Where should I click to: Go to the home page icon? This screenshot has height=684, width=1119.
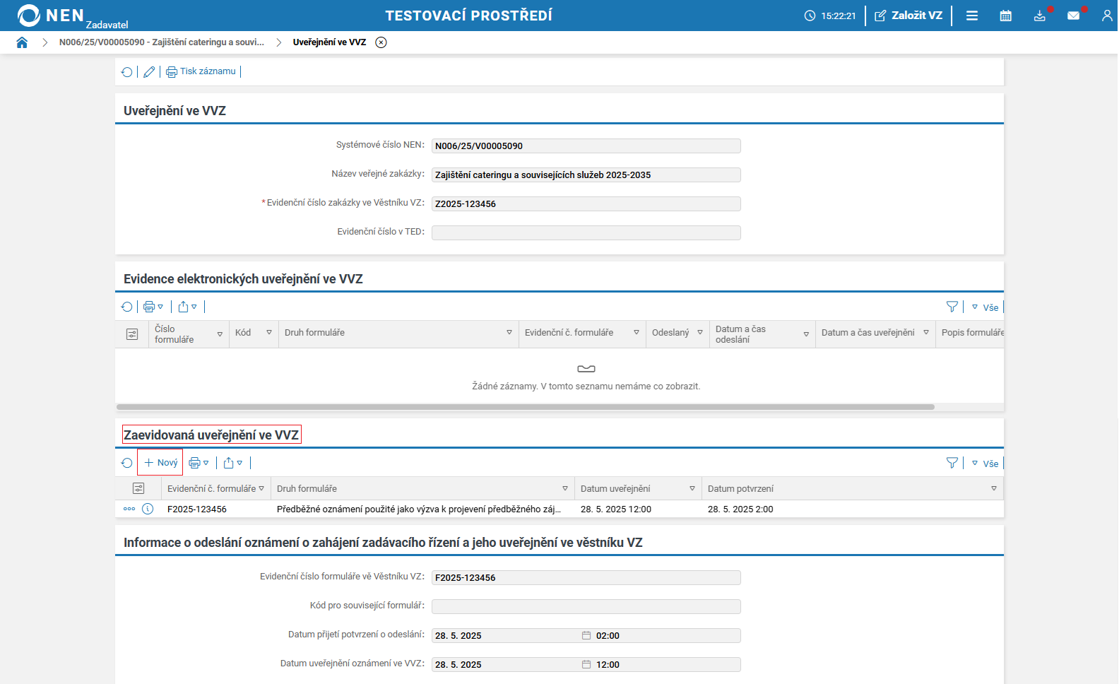(x=22, y=42)
